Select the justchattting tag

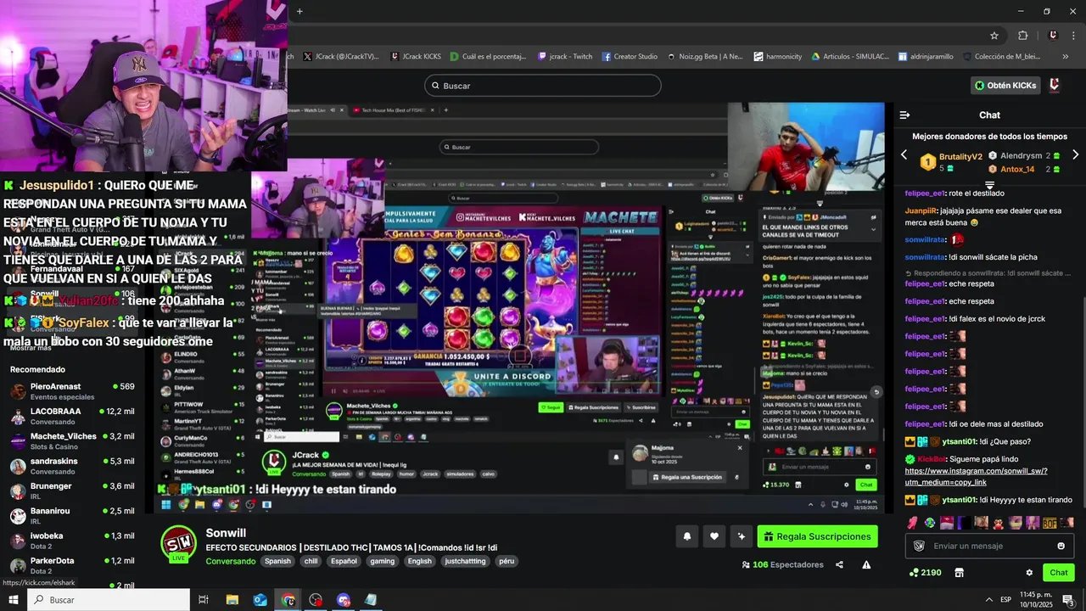[x=465, y=561]
